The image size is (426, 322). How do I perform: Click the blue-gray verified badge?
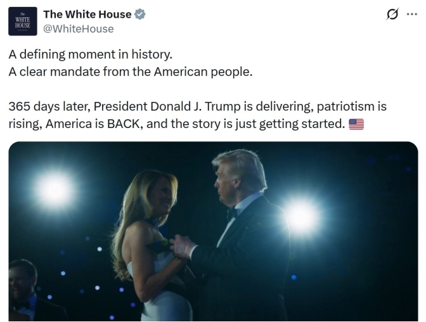point(139,15)
